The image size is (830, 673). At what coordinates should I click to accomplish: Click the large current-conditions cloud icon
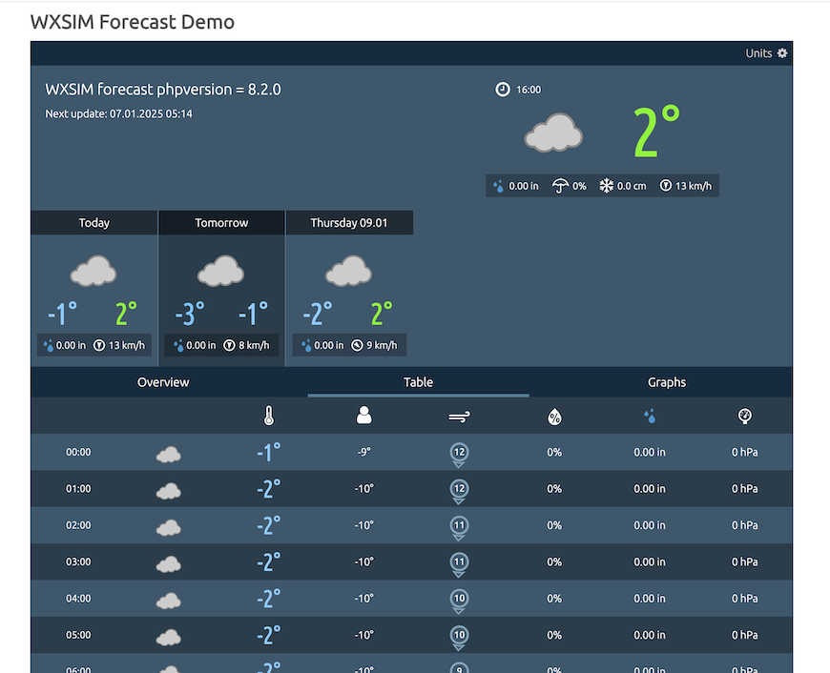[x=553, y=133]
